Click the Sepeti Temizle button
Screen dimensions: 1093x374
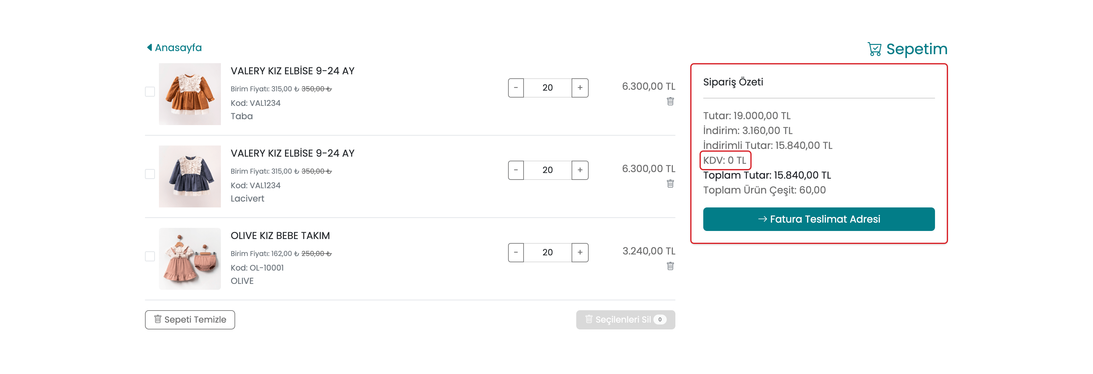point(190,320)
